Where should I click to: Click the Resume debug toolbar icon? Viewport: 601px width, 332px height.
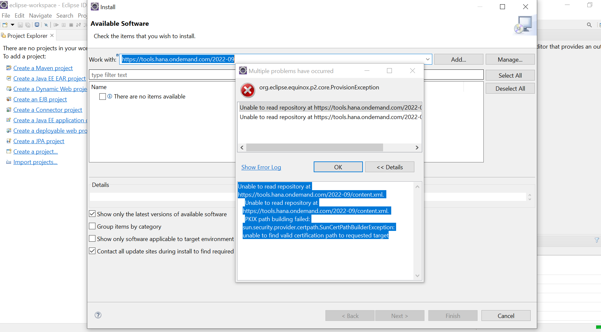tap(56, 25)
